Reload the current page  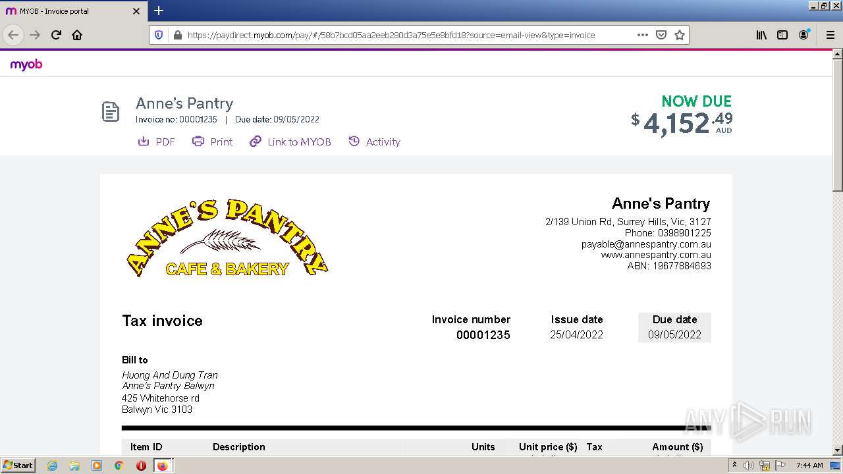click(x=56, y=35)
